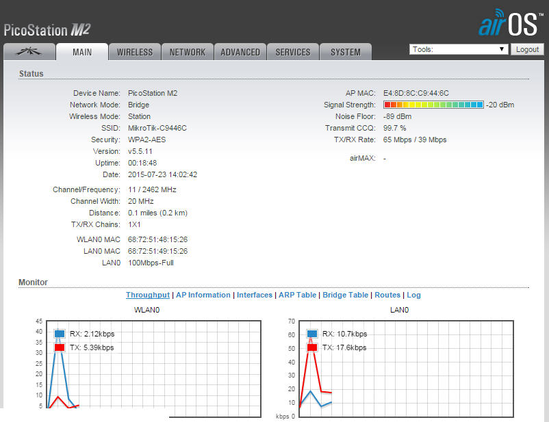Click the Network Mode value Bridge
The image size is (549, 422).
pyautogui.click(x=139, y=105)
